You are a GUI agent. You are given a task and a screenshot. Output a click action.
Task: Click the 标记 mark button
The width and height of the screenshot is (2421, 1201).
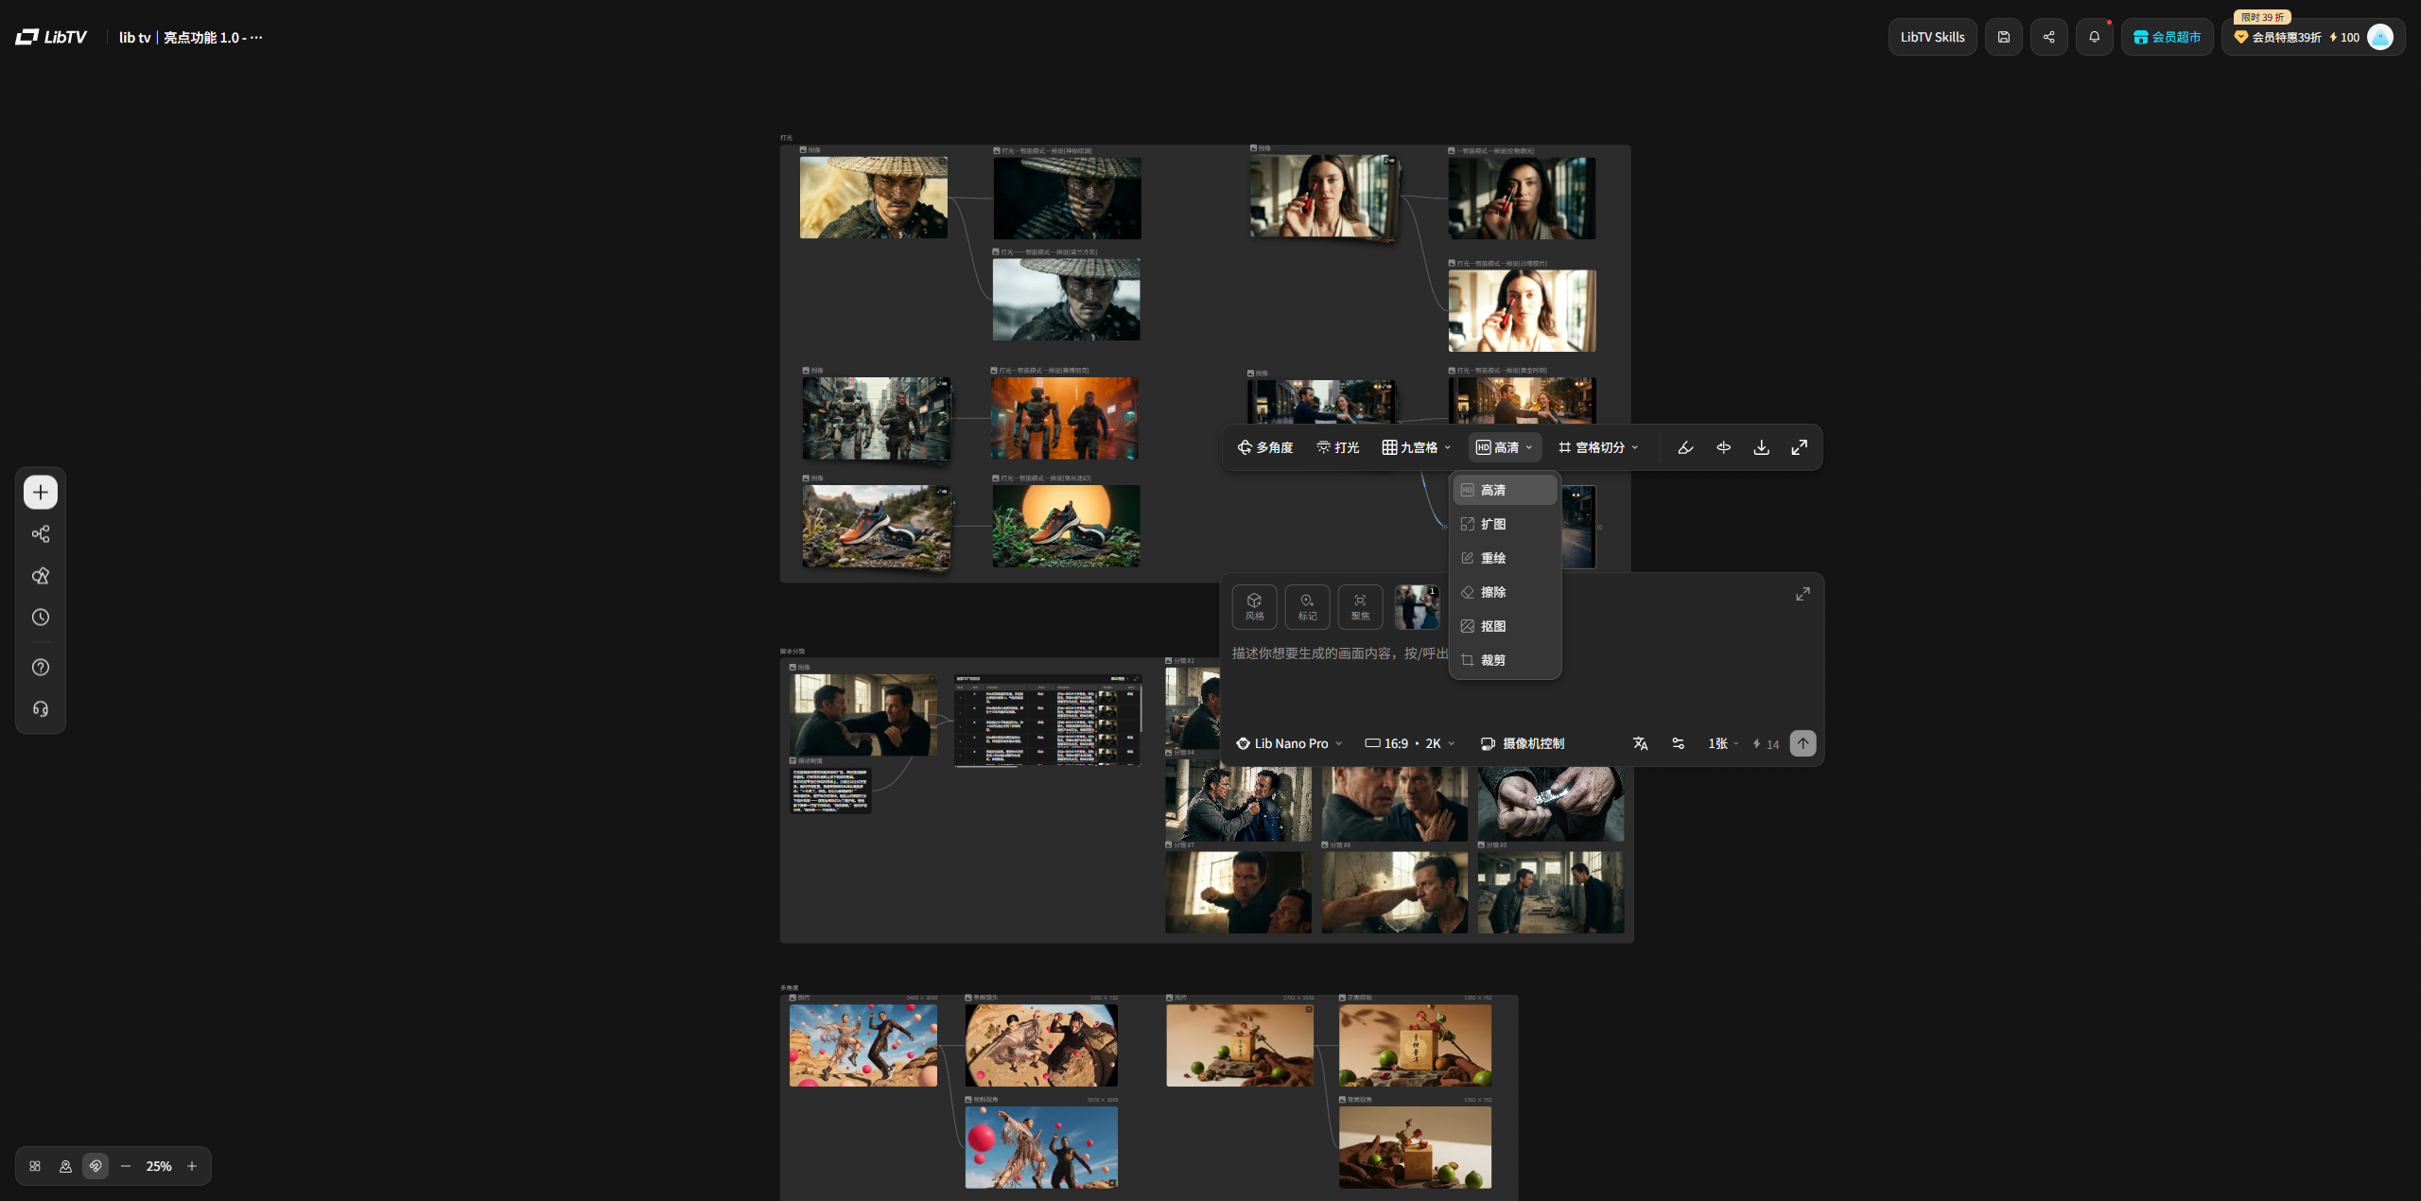pos(1308,607)
